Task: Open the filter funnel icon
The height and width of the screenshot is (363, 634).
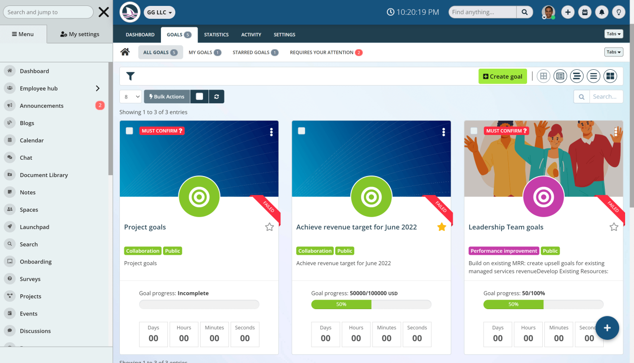Action: [x=130, y=76]
